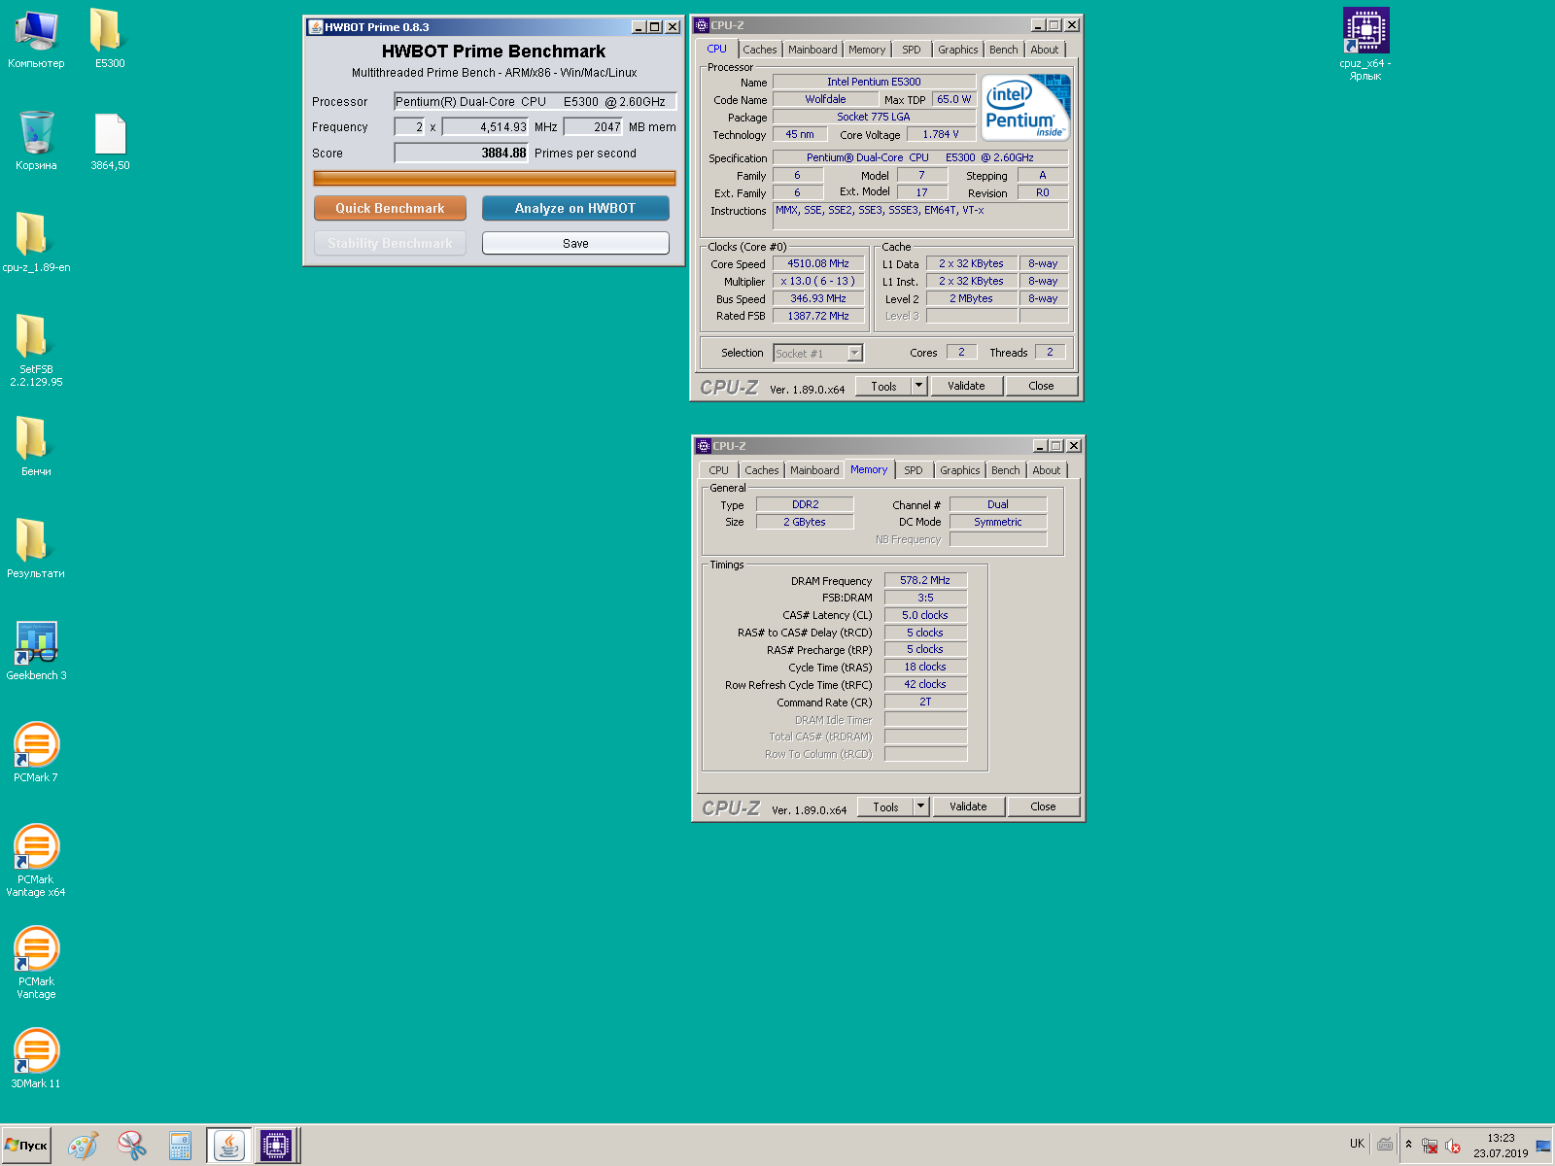Click the muted volume tray icon
The height and width of the screenshot is (1166, 1555).
[1453, 1147]
